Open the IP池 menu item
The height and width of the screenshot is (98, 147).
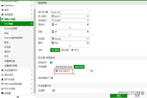coord(17,56)
